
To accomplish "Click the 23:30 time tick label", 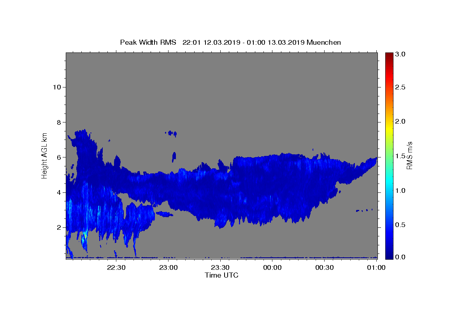I will (220, 267).
